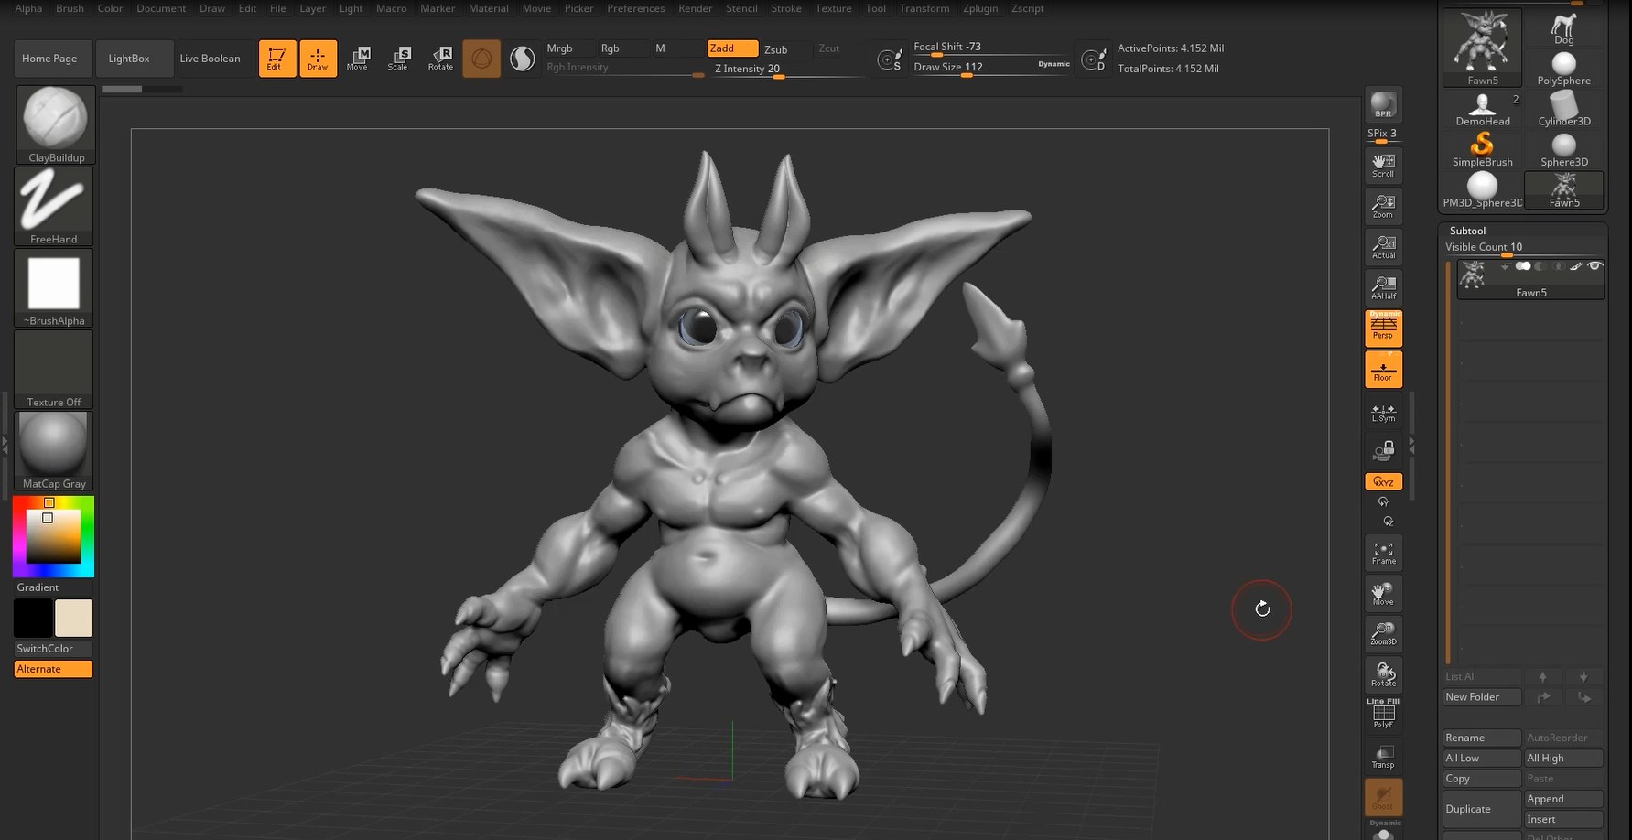1632x840 pixels.
Task: Enable Zadd sculpt mode
Action: tap(731, 48)
